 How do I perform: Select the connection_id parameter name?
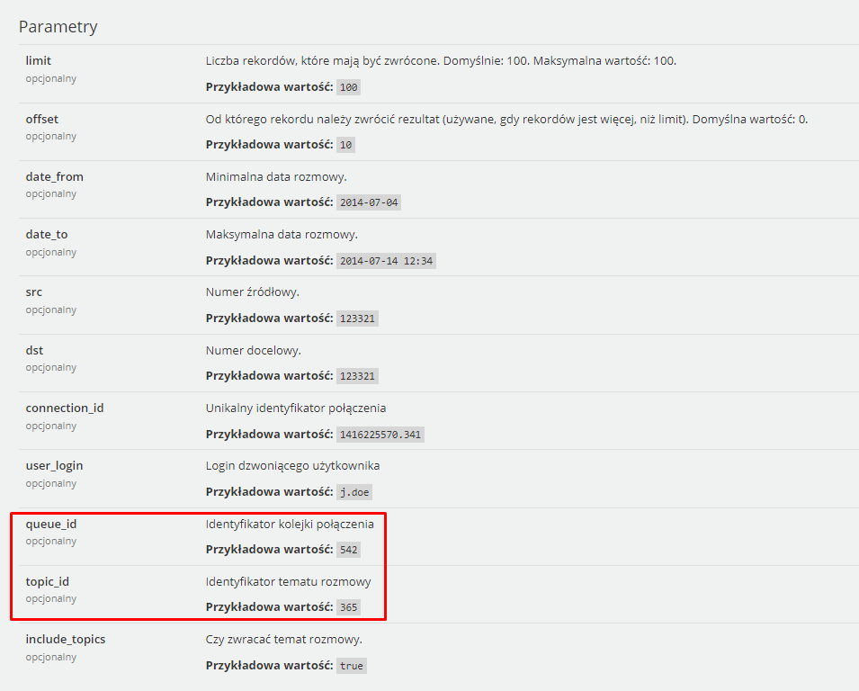(x=65, y=408)
